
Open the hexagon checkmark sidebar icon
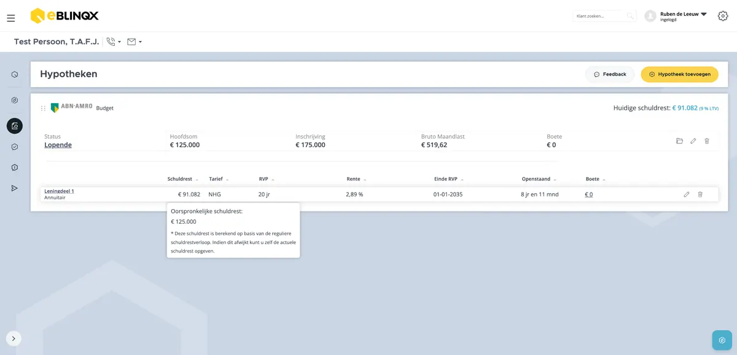tap(15, 147)
